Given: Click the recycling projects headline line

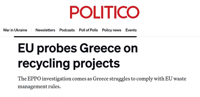Looking at the screenshot, I should (69, 63).
